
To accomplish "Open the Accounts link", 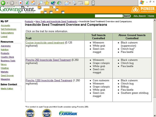I will (x=5, y=25).
